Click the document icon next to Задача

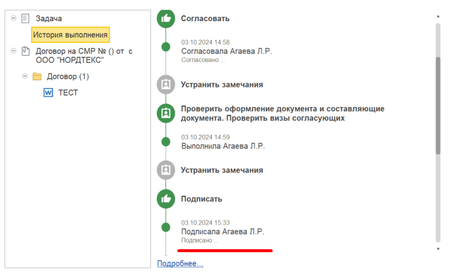click(x=26, y=19)
